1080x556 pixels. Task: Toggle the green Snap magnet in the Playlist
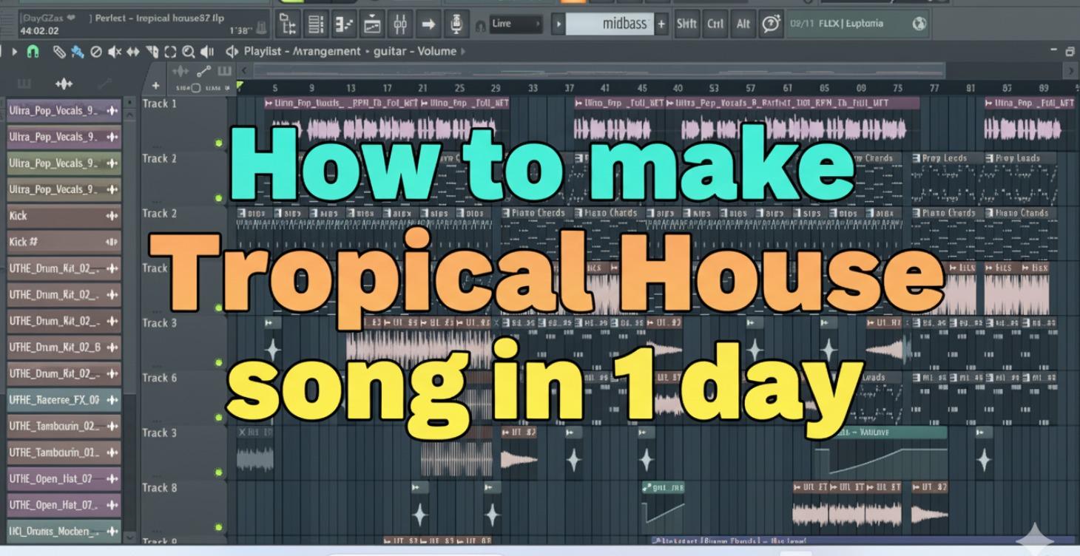coord(33,52)
